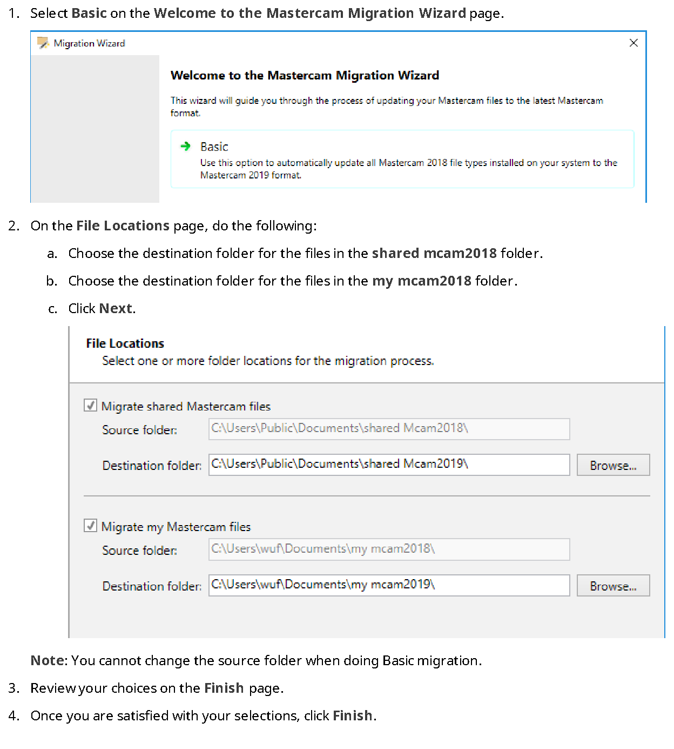Click the Note about source folder restrictions
This screenshot has height=749, width=674.
(x=256, y=660)
